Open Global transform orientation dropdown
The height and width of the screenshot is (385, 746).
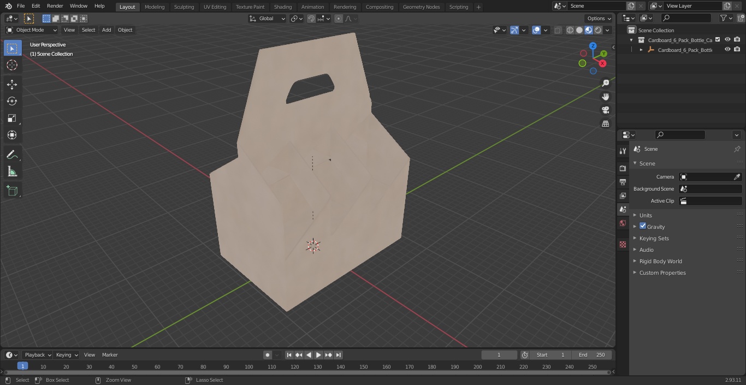(x=267, y=19)
